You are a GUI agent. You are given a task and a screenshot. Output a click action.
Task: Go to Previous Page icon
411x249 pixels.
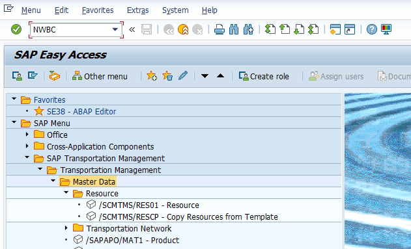pyautogui.click(x=285, y=29)
